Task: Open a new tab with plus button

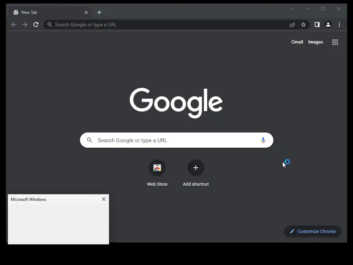Action: 99,12
